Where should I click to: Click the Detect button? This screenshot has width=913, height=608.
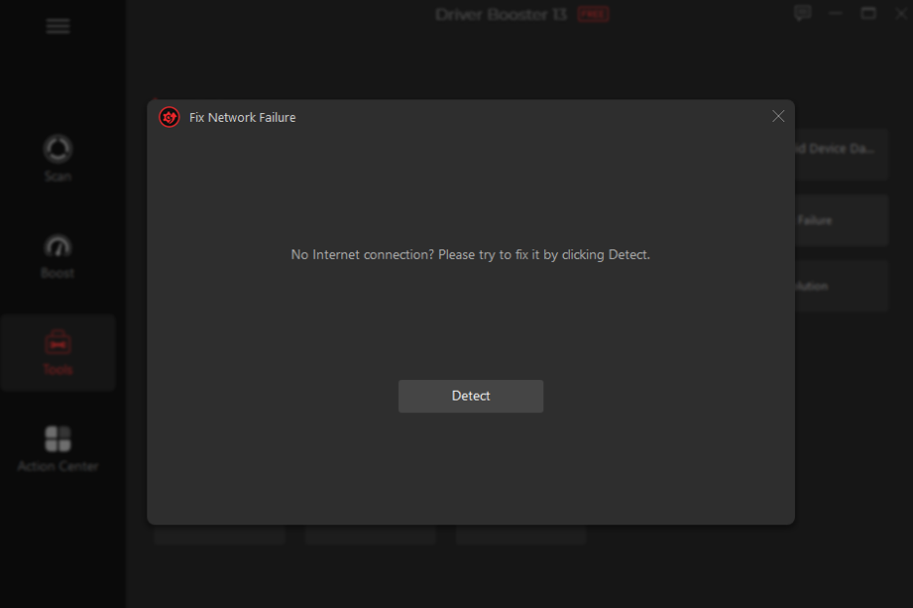(x=470, y=397)
